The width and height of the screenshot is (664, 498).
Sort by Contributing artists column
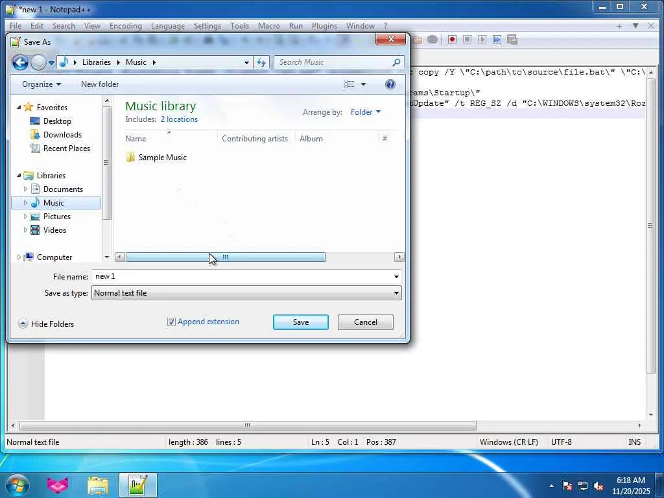coord(256,139)
